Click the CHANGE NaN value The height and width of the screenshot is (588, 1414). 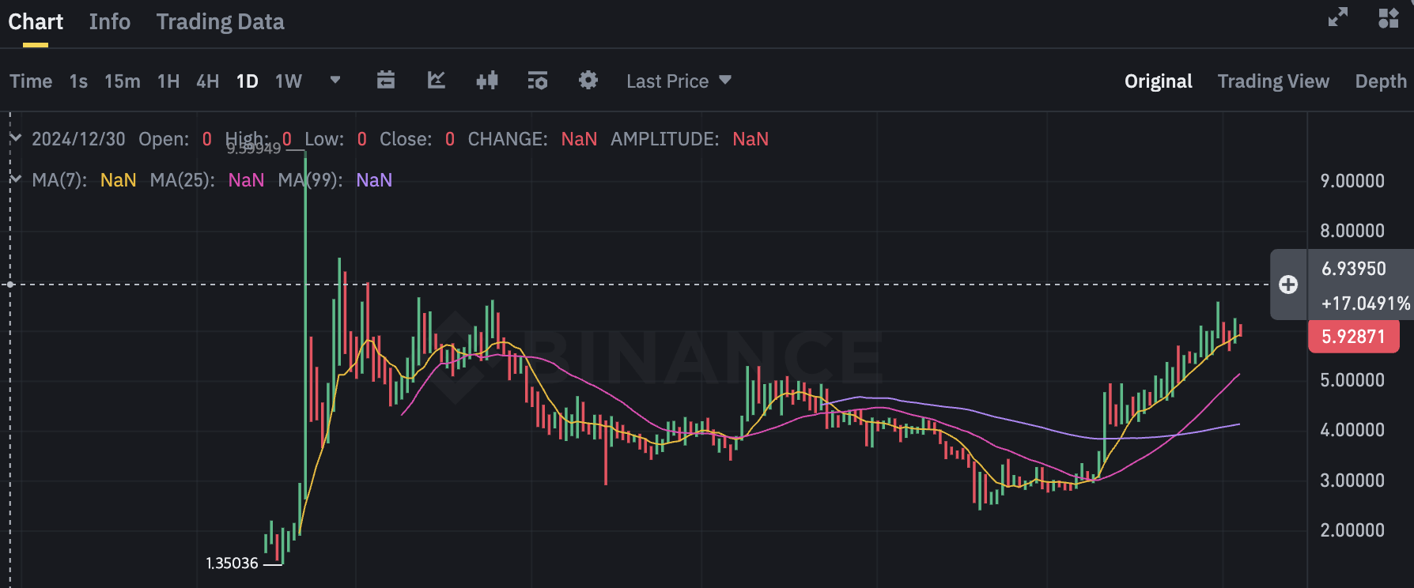[x=579, y=139]
